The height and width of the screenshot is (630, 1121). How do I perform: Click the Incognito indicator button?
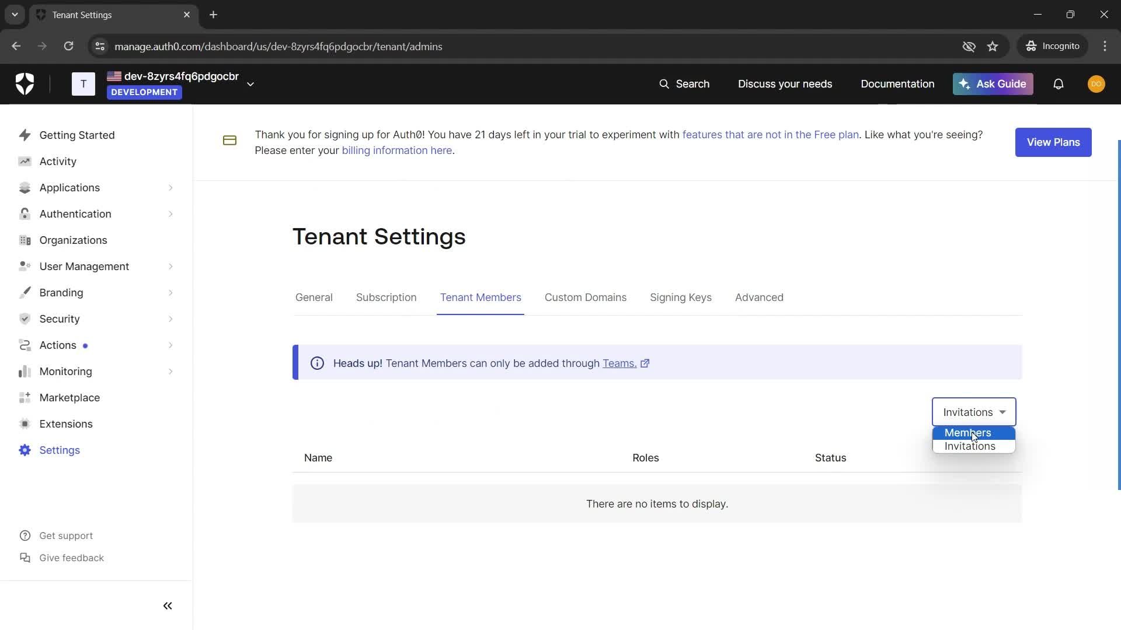pyautogui.click(x=1053, y=46)
